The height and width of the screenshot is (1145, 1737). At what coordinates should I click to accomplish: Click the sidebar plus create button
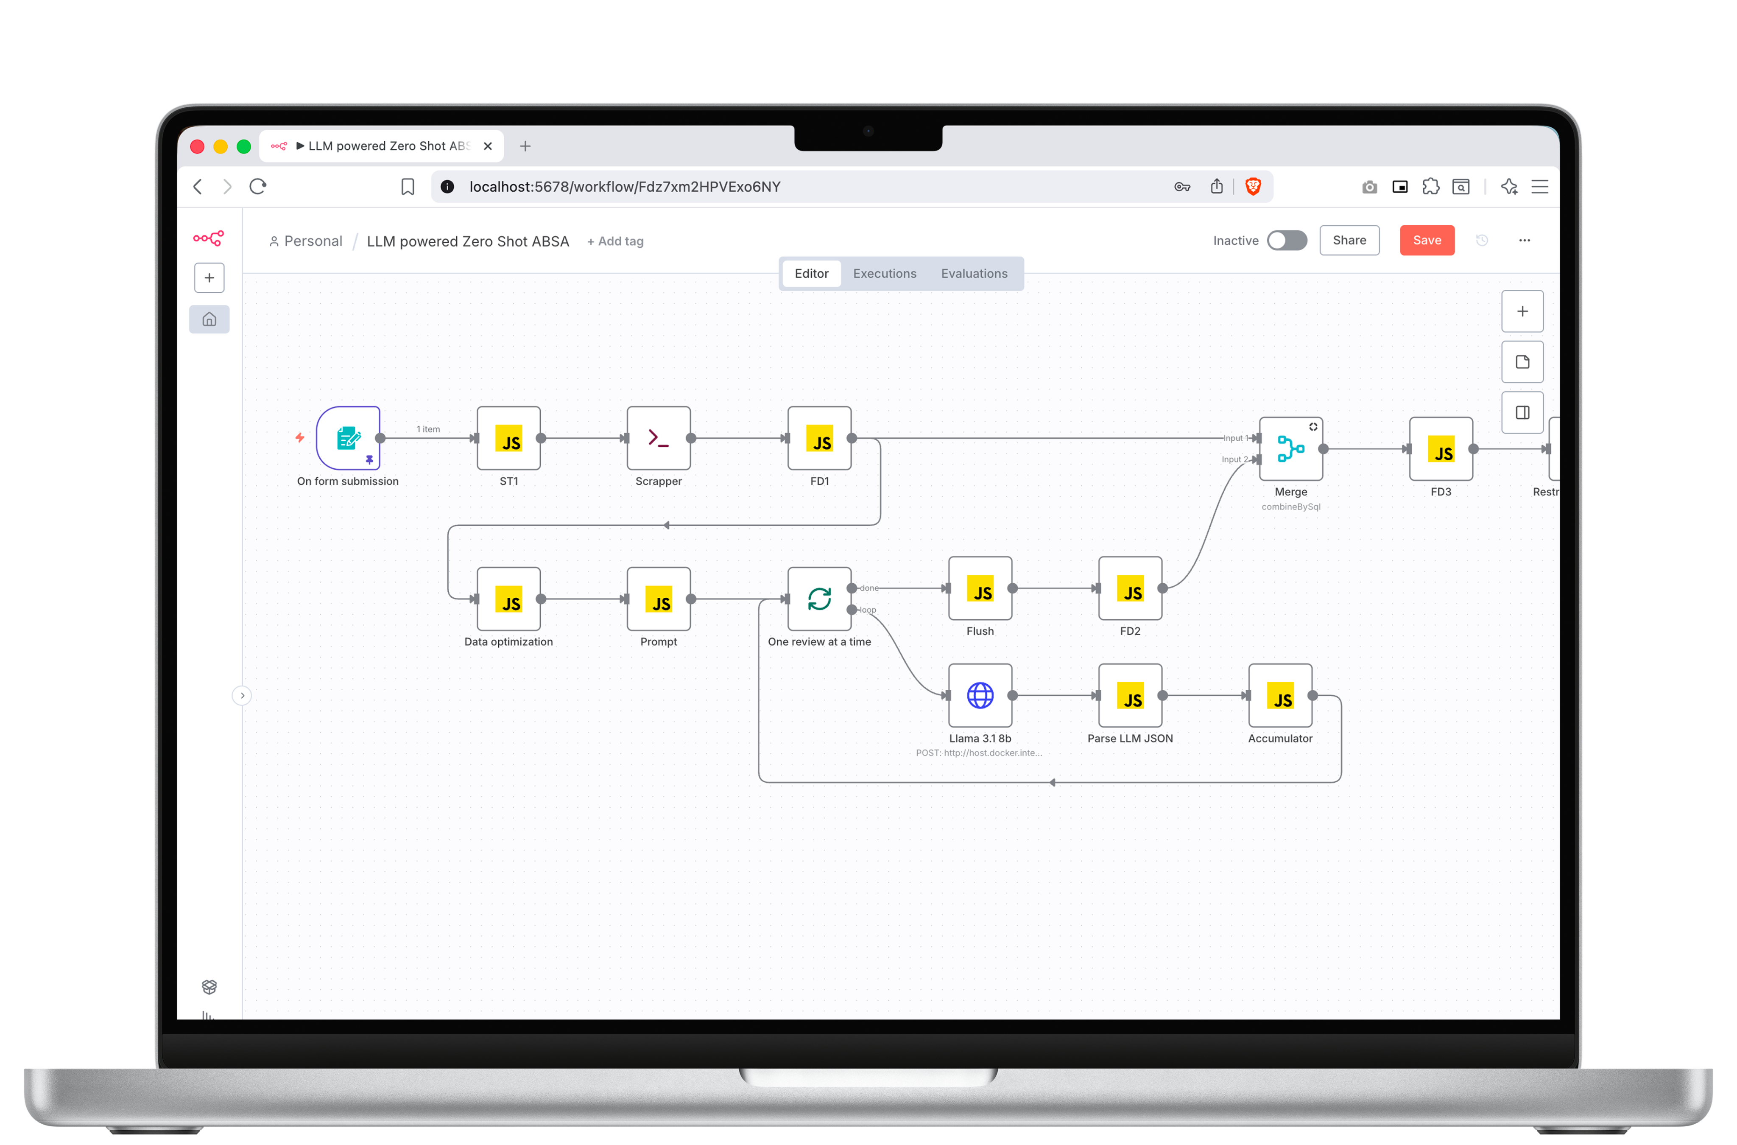tap(209, 277)
